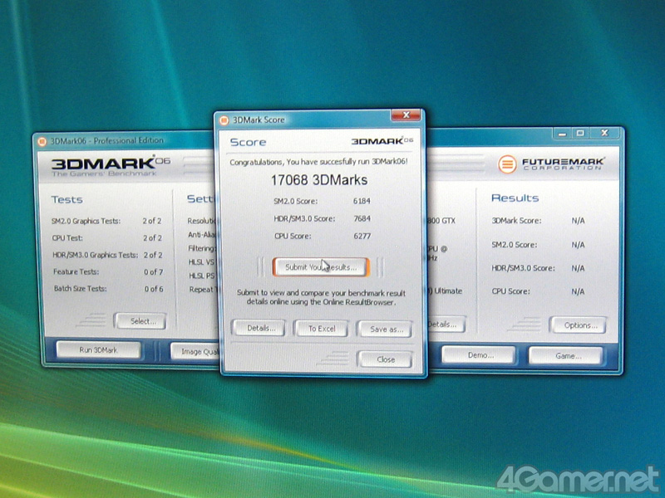Click Save as button in Score dialog
Screen dimensions: 665x498
point(384,329)
